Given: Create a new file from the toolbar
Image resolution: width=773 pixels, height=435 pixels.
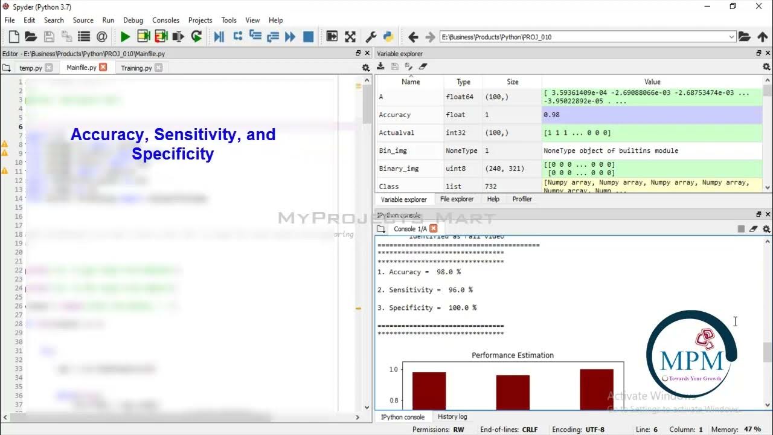Looking at the screenshot, I should (13, 37).
